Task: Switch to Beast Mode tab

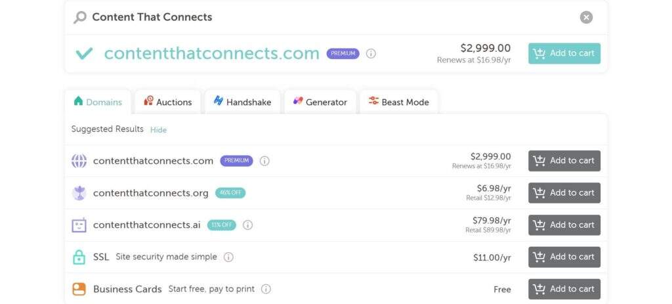Action: [x=398, y=102]
